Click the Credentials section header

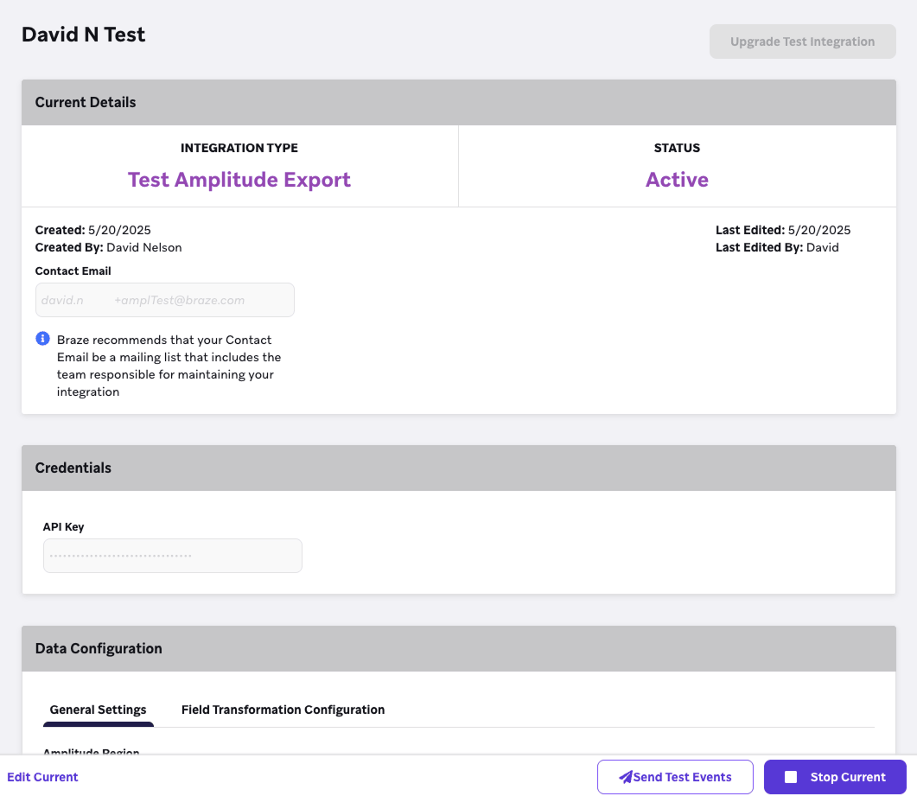point(73,468)
